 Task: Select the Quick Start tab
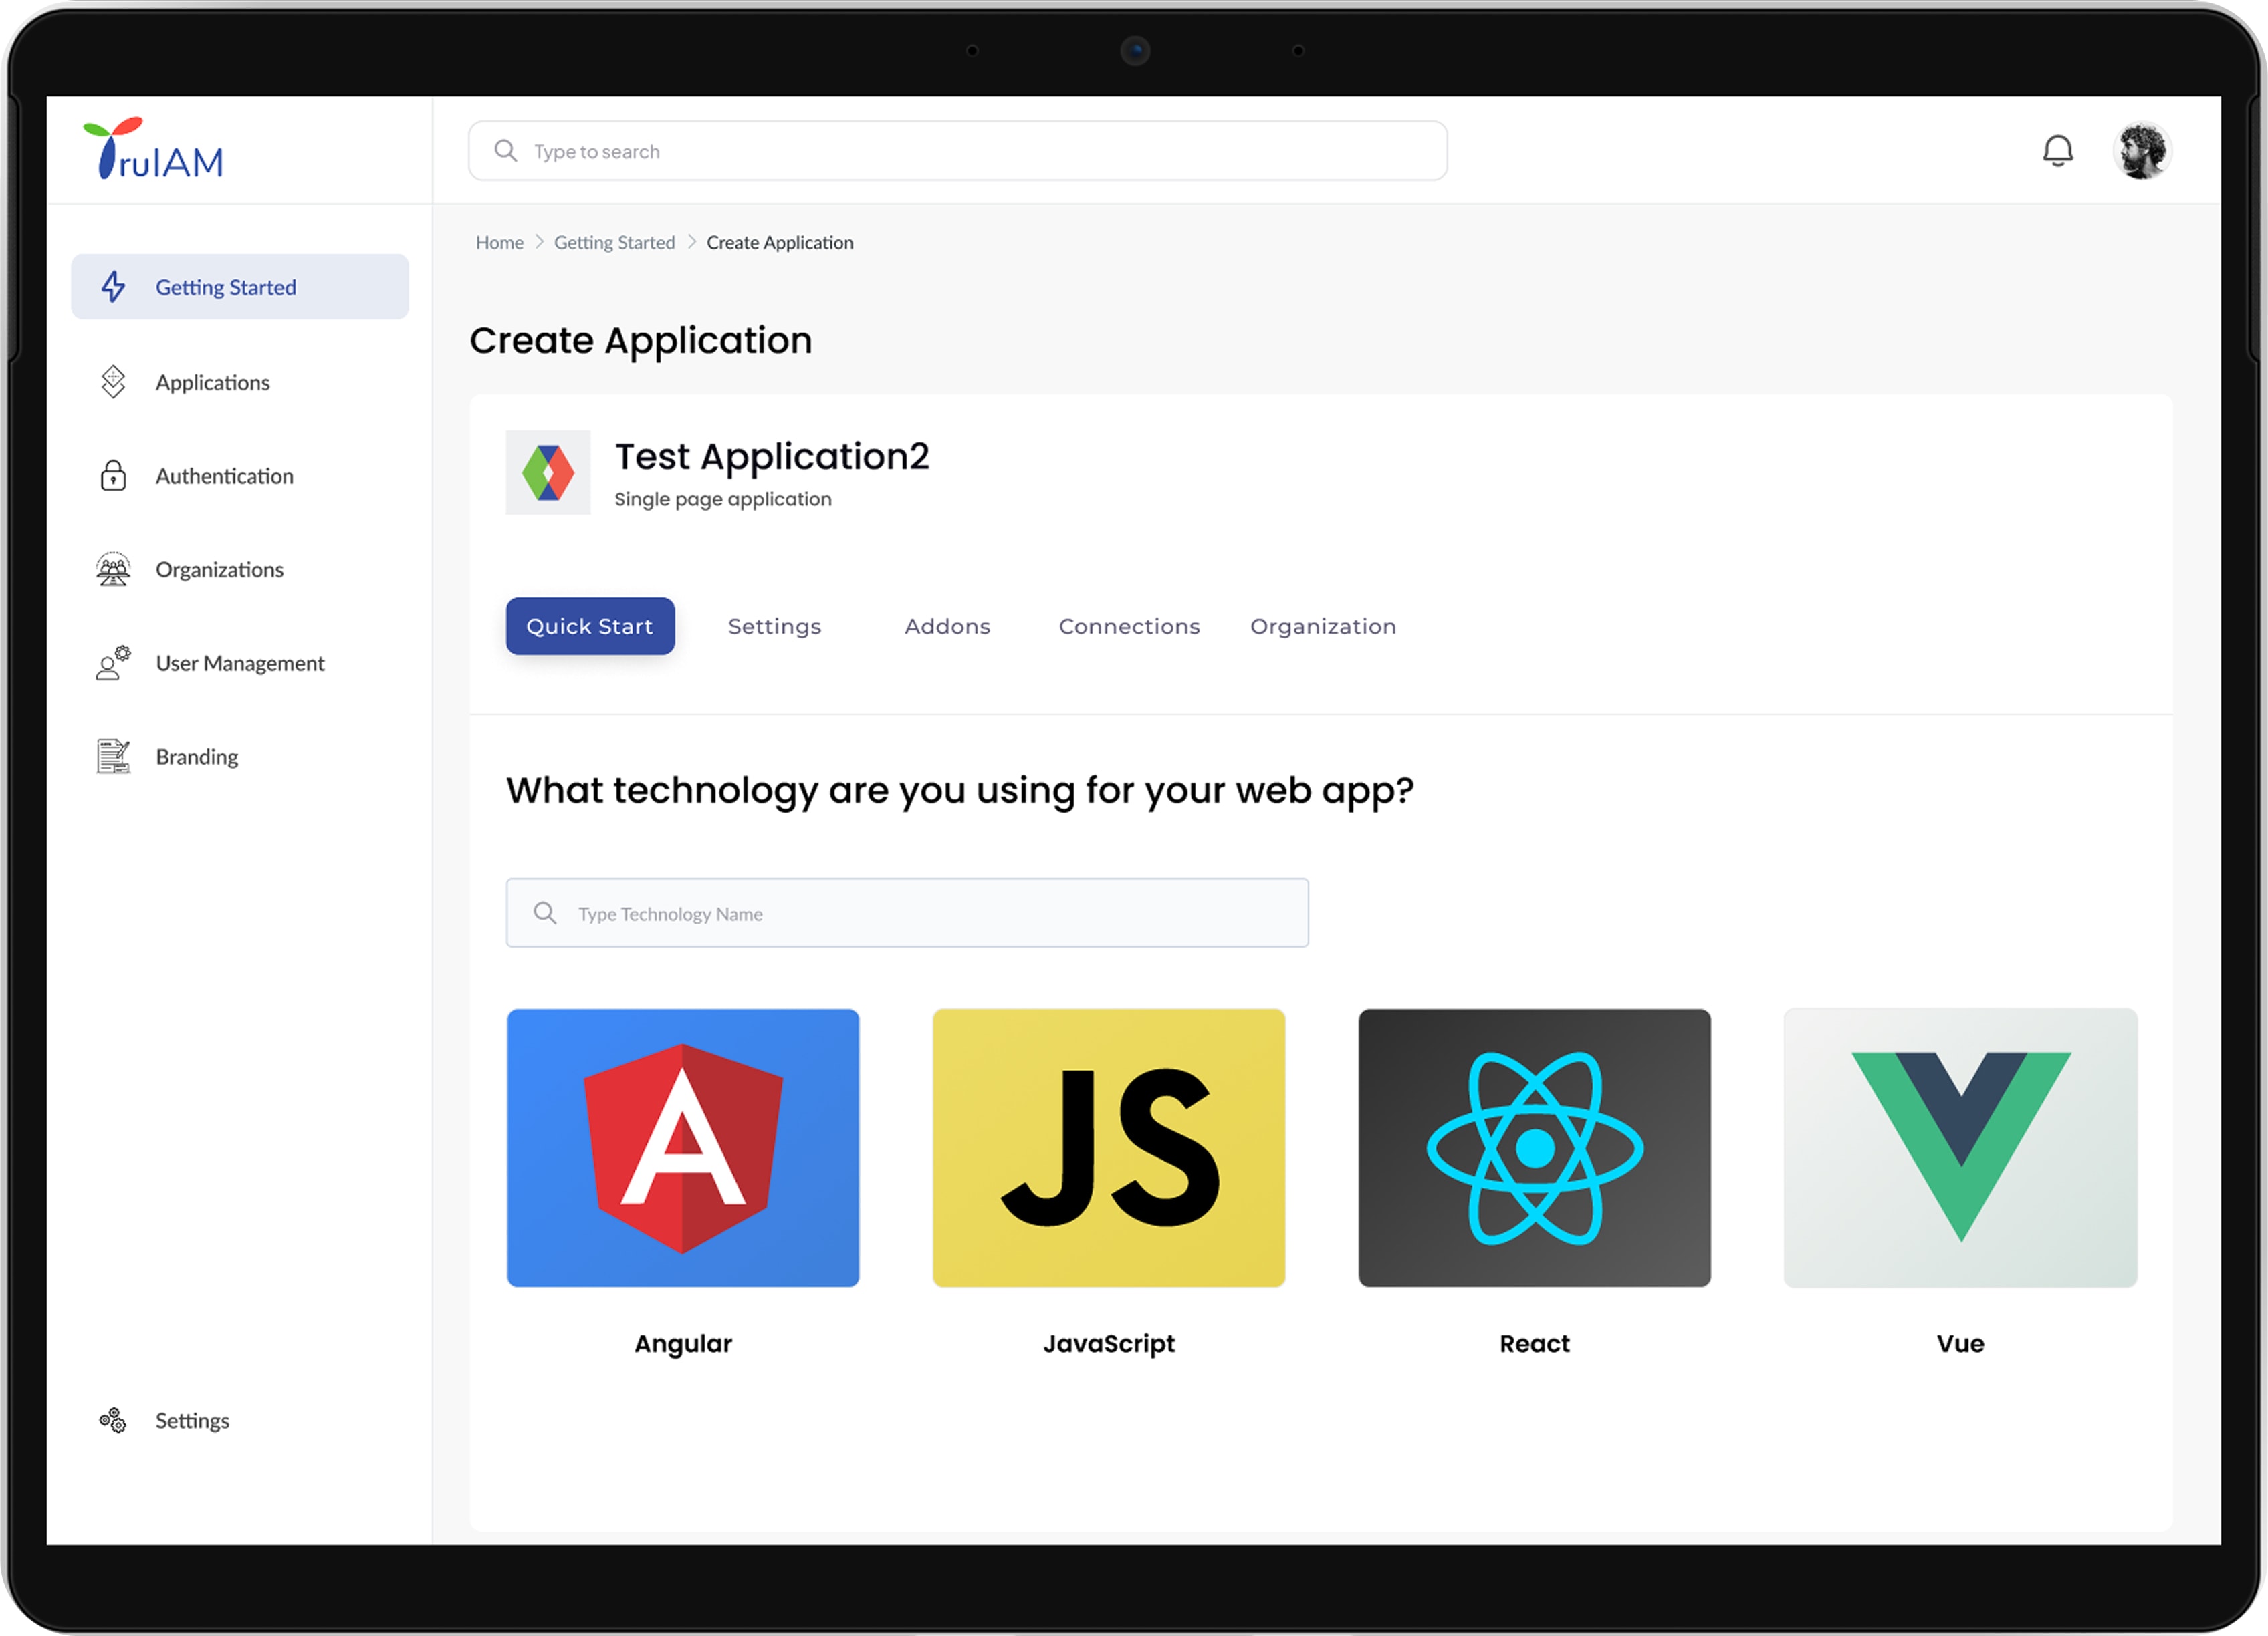click(590, 627)
